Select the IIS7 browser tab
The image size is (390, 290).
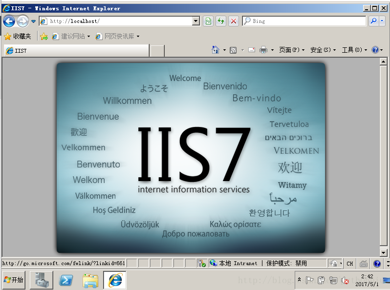click(x=76, y=51)
